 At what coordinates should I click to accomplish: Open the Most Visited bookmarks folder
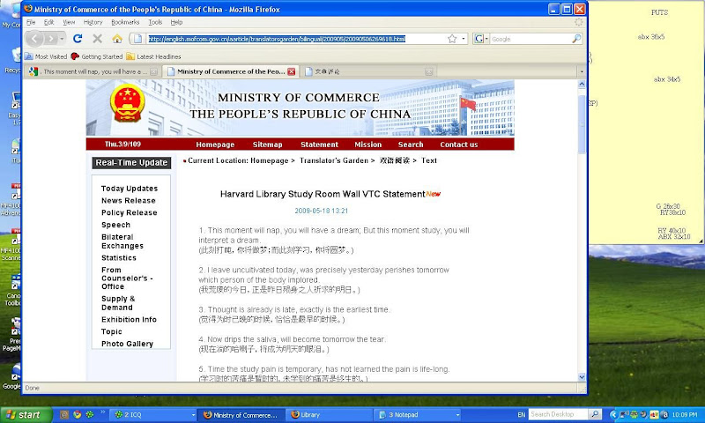click(46, 56)
